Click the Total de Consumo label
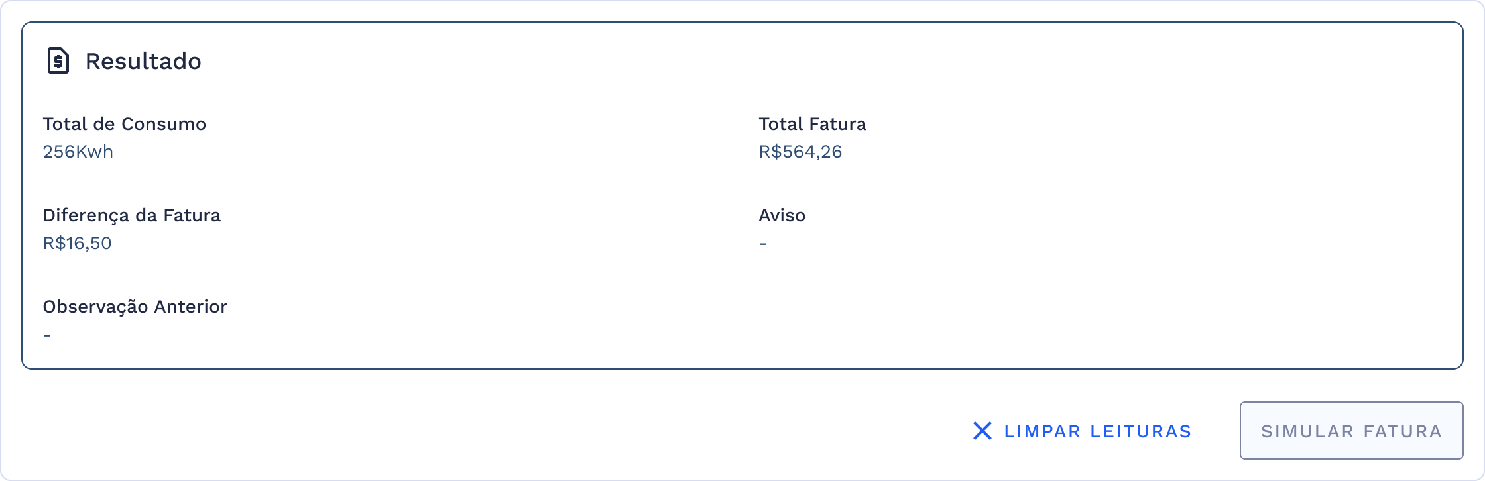This screenshot has height=481, width=1485. click(125, 124)
